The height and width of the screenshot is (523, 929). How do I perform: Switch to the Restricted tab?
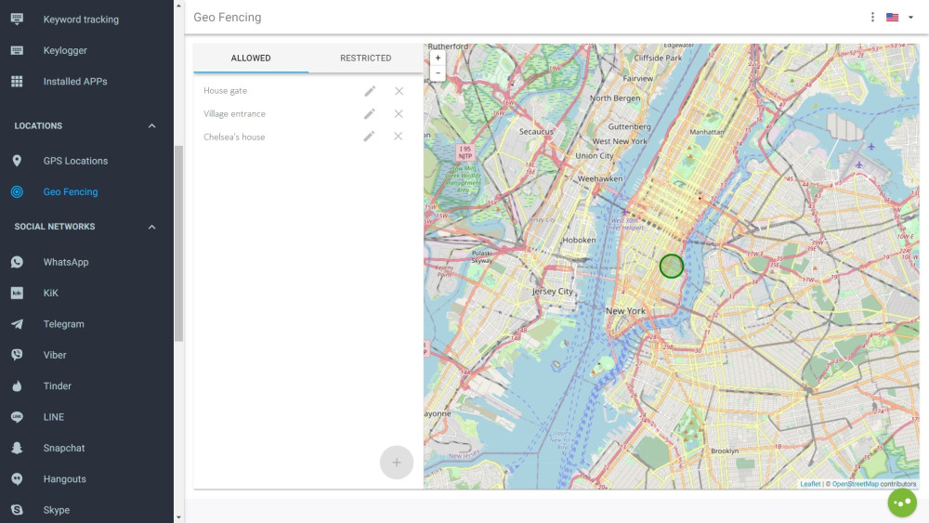point(365,58)
